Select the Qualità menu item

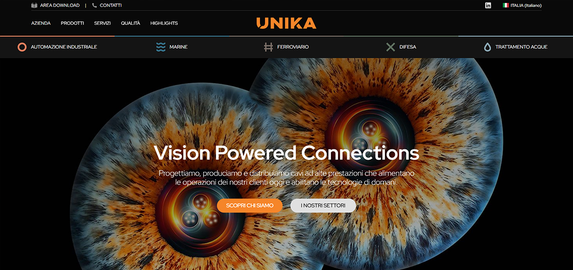click(130, 23)
